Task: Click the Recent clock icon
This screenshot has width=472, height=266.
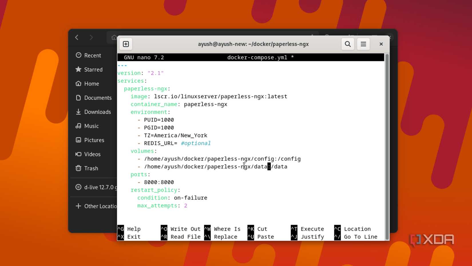Action: [78, 55]
